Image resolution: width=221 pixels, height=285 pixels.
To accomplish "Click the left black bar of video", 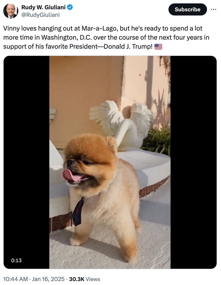I will (x=26, y=162).
